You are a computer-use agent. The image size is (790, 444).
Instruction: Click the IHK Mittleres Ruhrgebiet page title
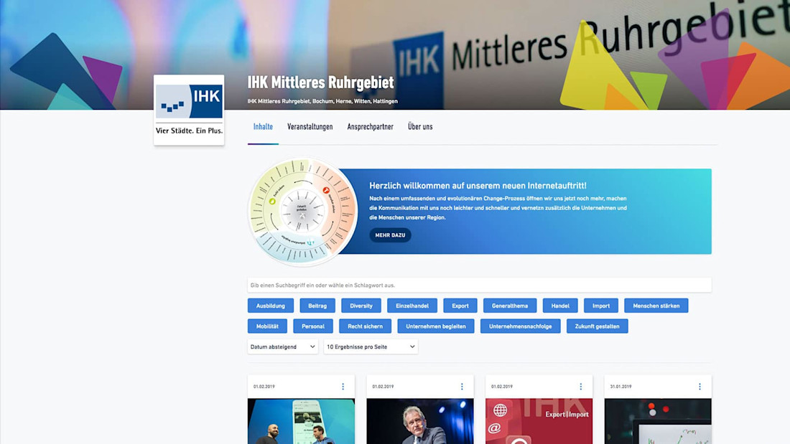(320, 82)
